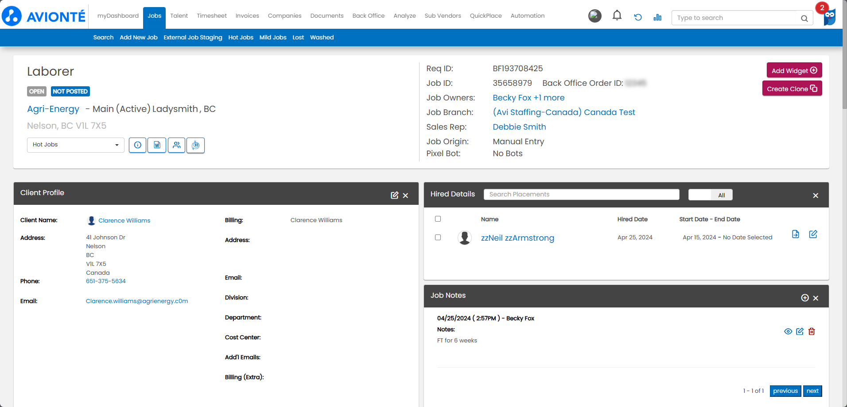Open the Automation tab
This screenshot has width=847, height=407.
point(528,16)
